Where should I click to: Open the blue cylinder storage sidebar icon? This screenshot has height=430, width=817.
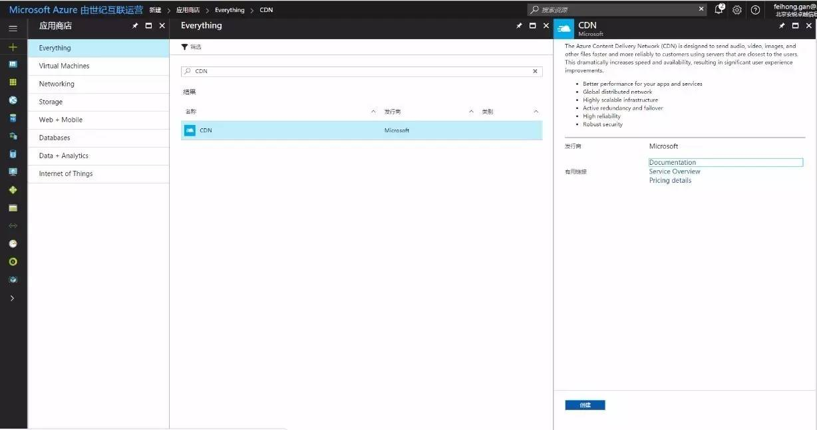[x=13, y=154]
